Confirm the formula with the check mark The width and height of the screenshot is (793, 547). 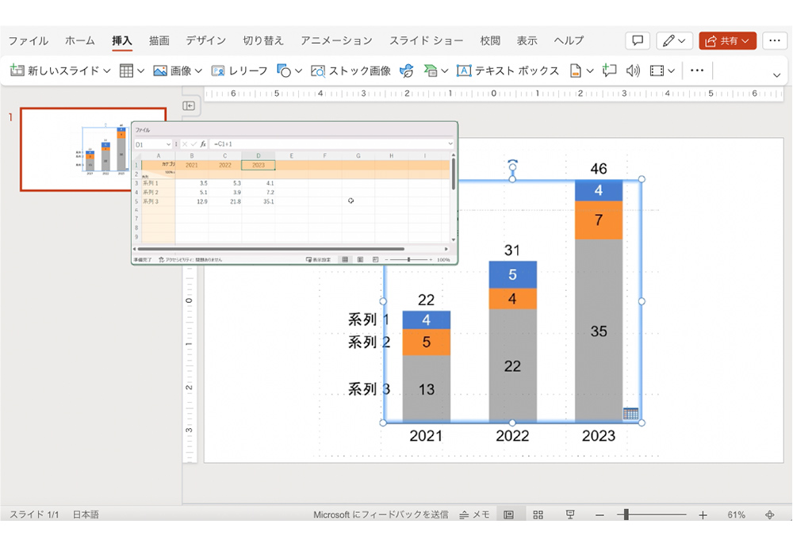click(193, 144)
